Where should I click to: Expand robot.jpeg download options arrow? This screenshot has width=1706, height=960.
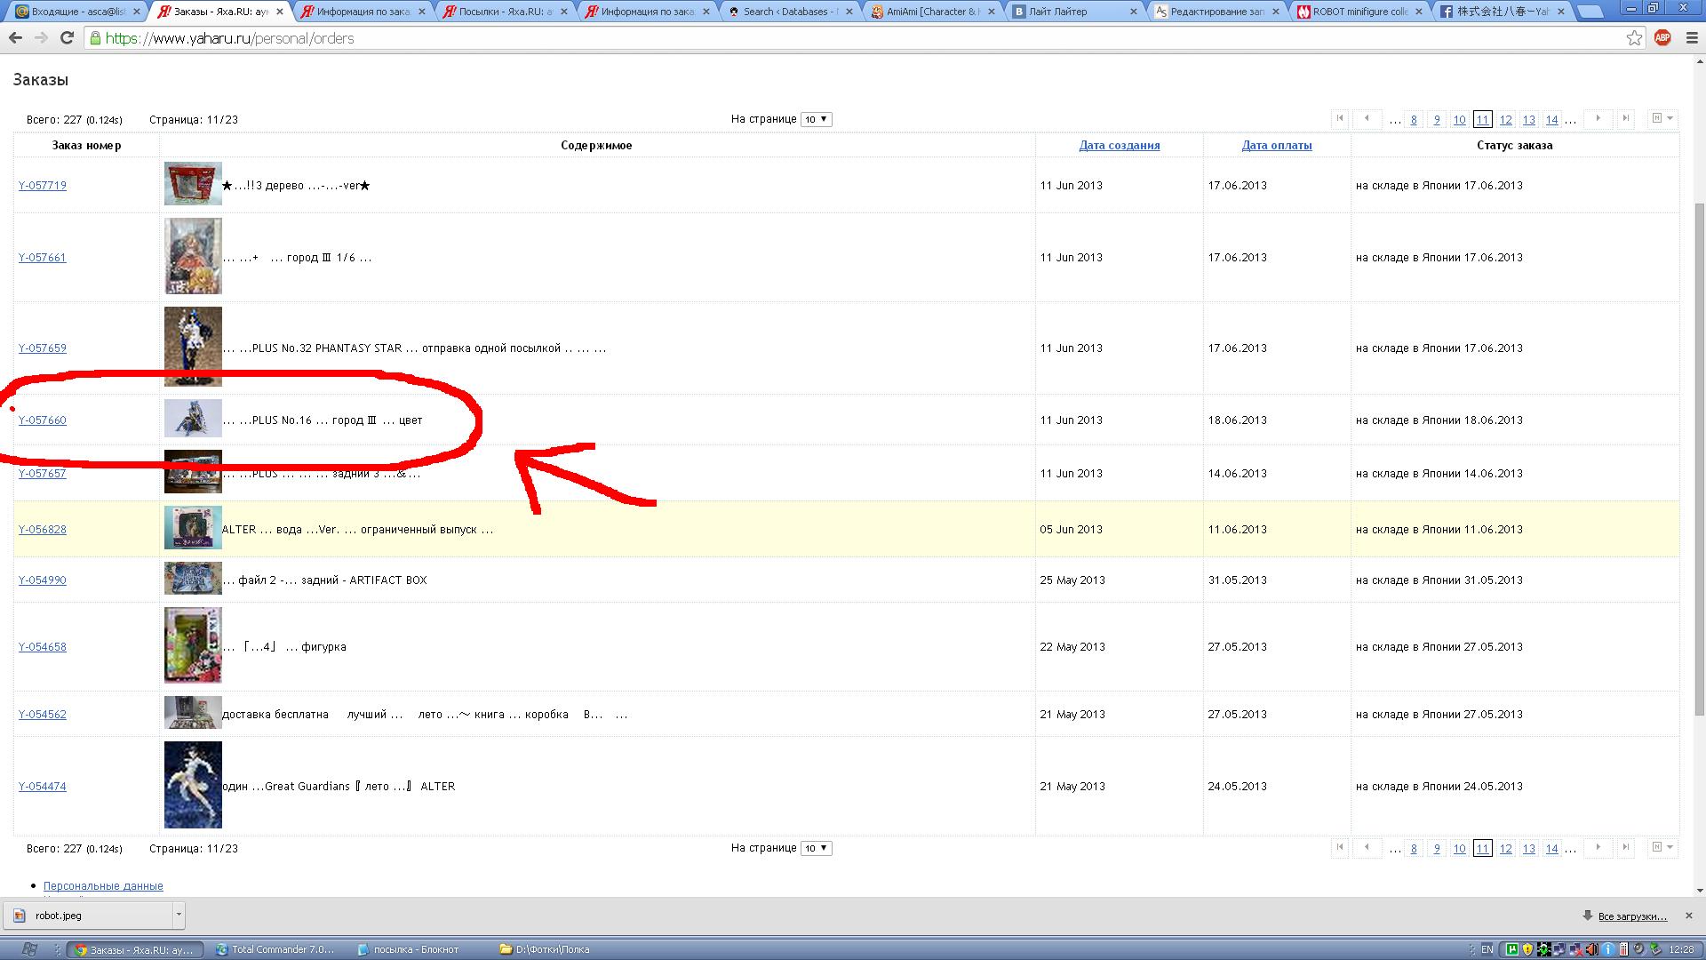click(179, 915)
